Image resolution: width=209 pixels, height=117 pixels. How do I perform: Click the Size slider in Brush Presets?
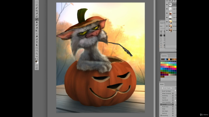163,28
